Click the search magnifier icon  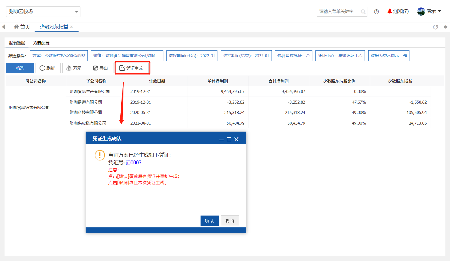click(x=363, y=12)
